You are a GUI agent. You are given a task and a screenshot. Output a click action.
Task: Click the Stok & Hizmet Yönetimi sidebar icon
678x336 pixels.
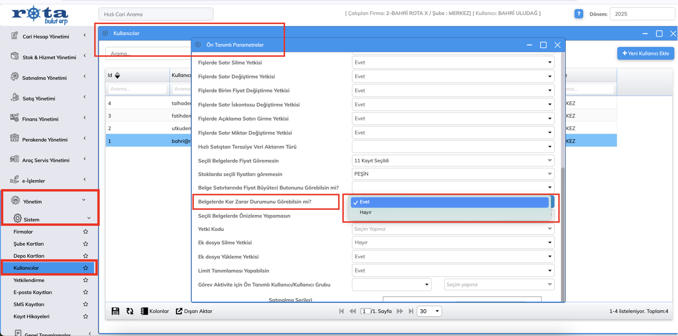(15, 56)
